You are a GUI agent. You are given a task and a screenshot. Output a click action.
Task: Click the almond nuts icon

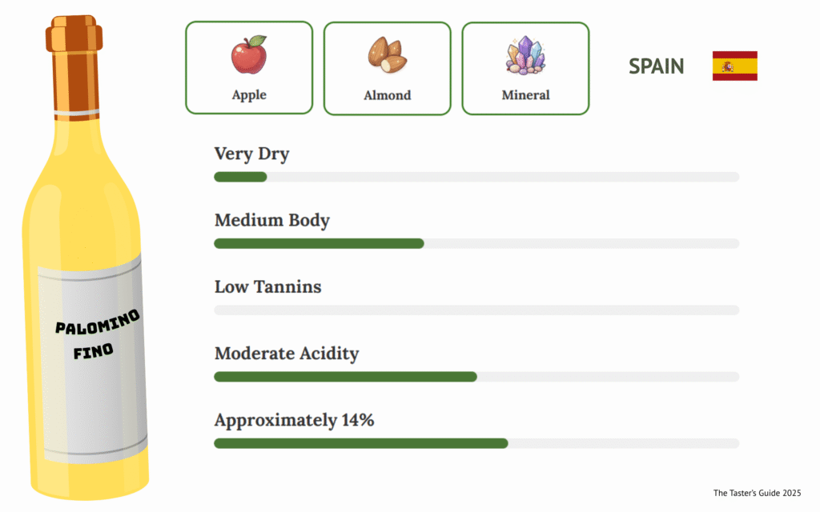387,54
